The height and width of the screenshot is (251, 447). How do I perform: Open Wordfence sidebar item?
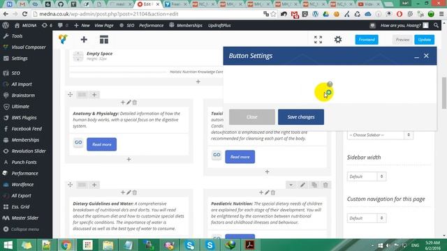tap(22, 185)
